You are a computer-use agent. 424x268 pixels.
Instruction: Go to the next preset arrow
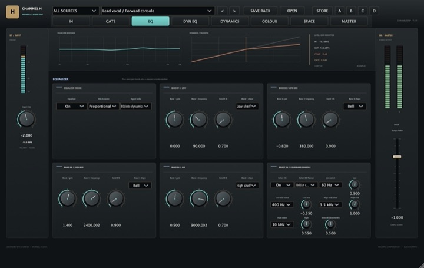(x=234, y=11)
